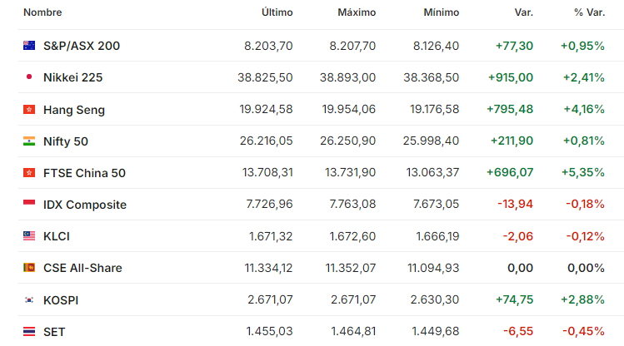Select the FTSE China 50 link
The width and height of the screenshot is (624, 346).
(x=84, y=173)
